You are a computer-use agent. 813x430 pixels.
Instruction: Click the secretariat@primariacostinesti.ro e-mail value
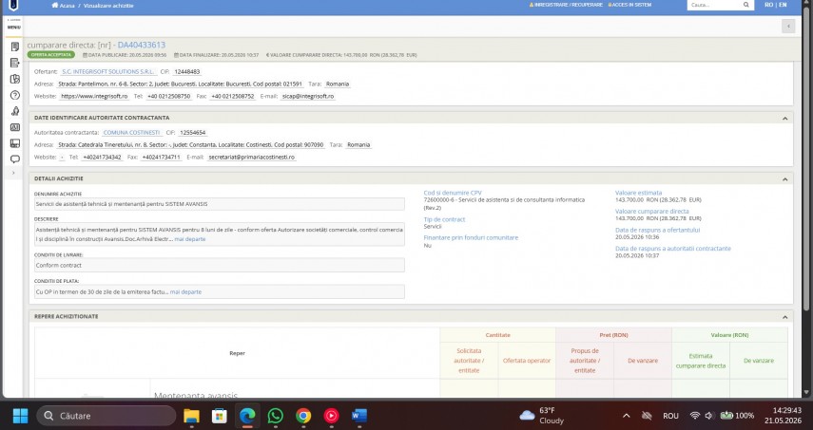(x=251, y=157)
